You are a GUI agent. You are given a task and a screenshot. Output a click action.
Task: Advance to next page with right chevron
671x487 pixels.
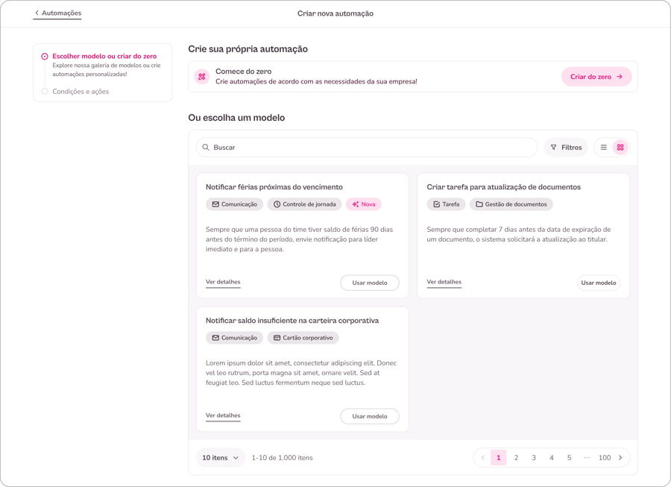621,457
